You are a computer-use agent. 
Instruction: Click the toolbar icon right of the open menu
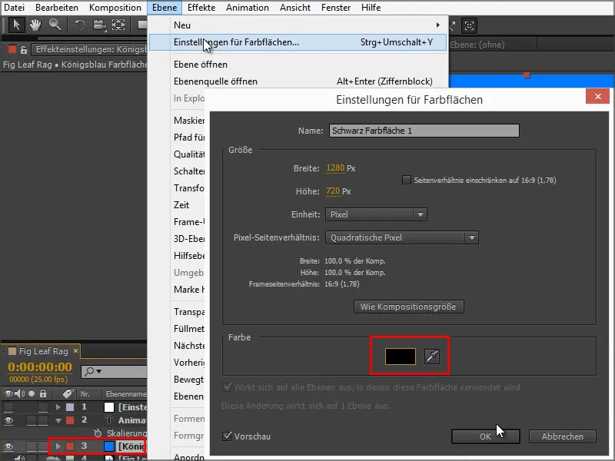tap(469, 26)
